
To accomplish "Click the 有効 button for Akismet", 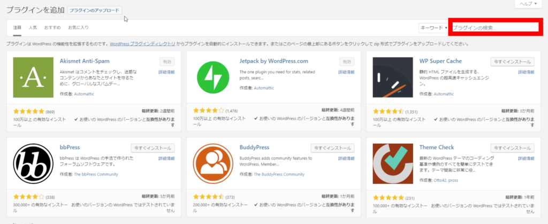I will click(x=167, y=62).
